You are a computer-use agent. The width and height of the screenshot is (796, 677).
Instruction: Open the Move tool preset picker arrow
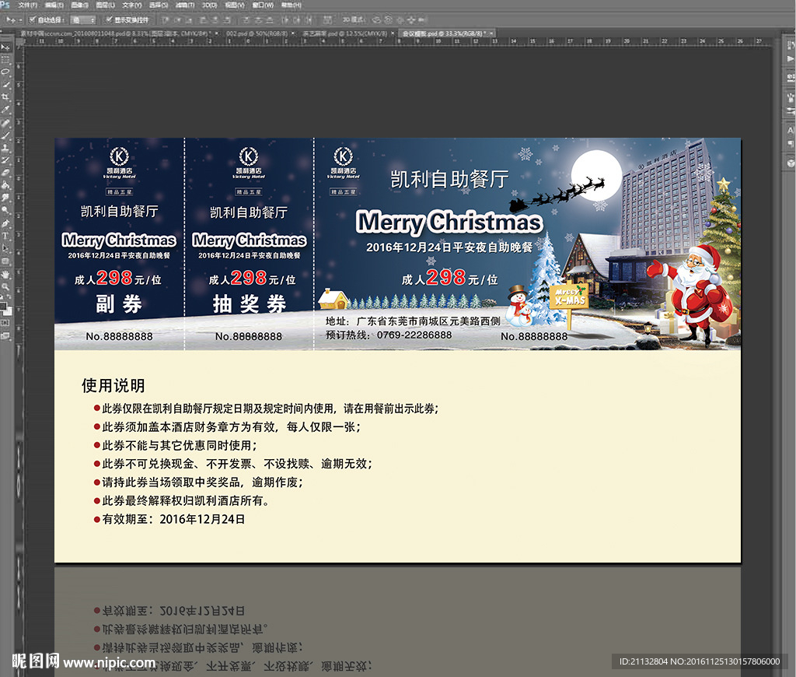pyautogui.click(x=20, y=19)
